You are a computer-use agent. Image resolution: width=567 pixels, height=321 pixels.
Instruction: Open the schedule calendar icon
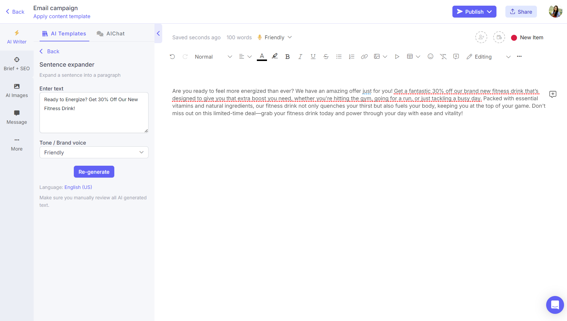[x=499, y=37]
